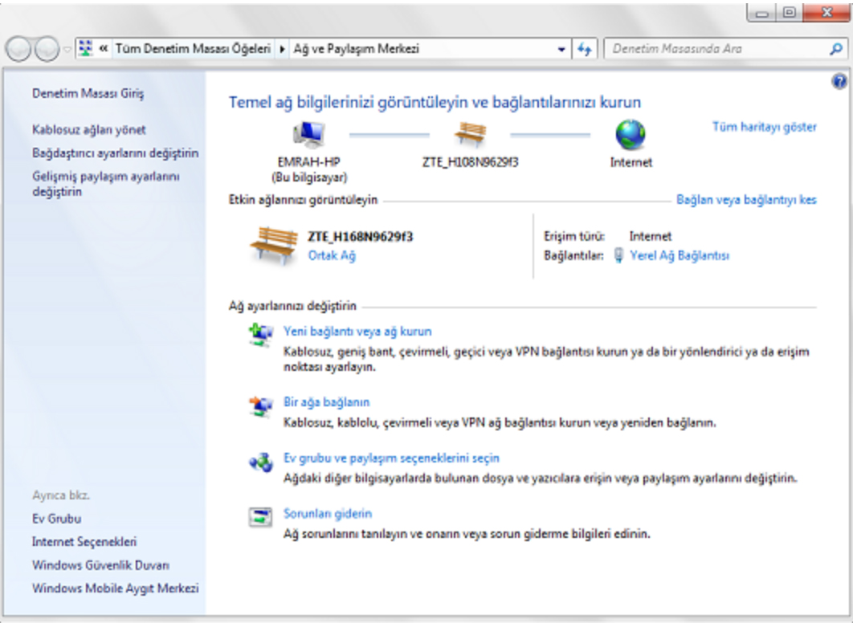Click the Ortak Ağ network type link
The image size is (853, 623).
[332, 255]
